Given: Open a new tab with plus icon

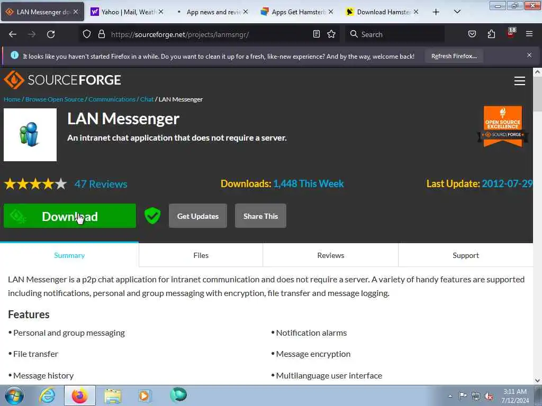Looking at the screenshot, I should [x=436, y=12].
